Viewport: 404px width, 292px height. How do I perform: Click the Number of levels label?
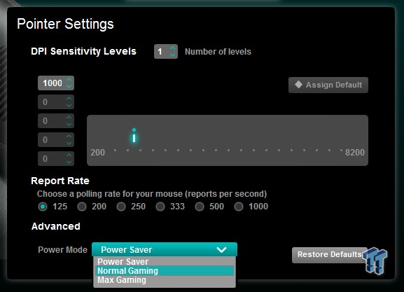218,52
